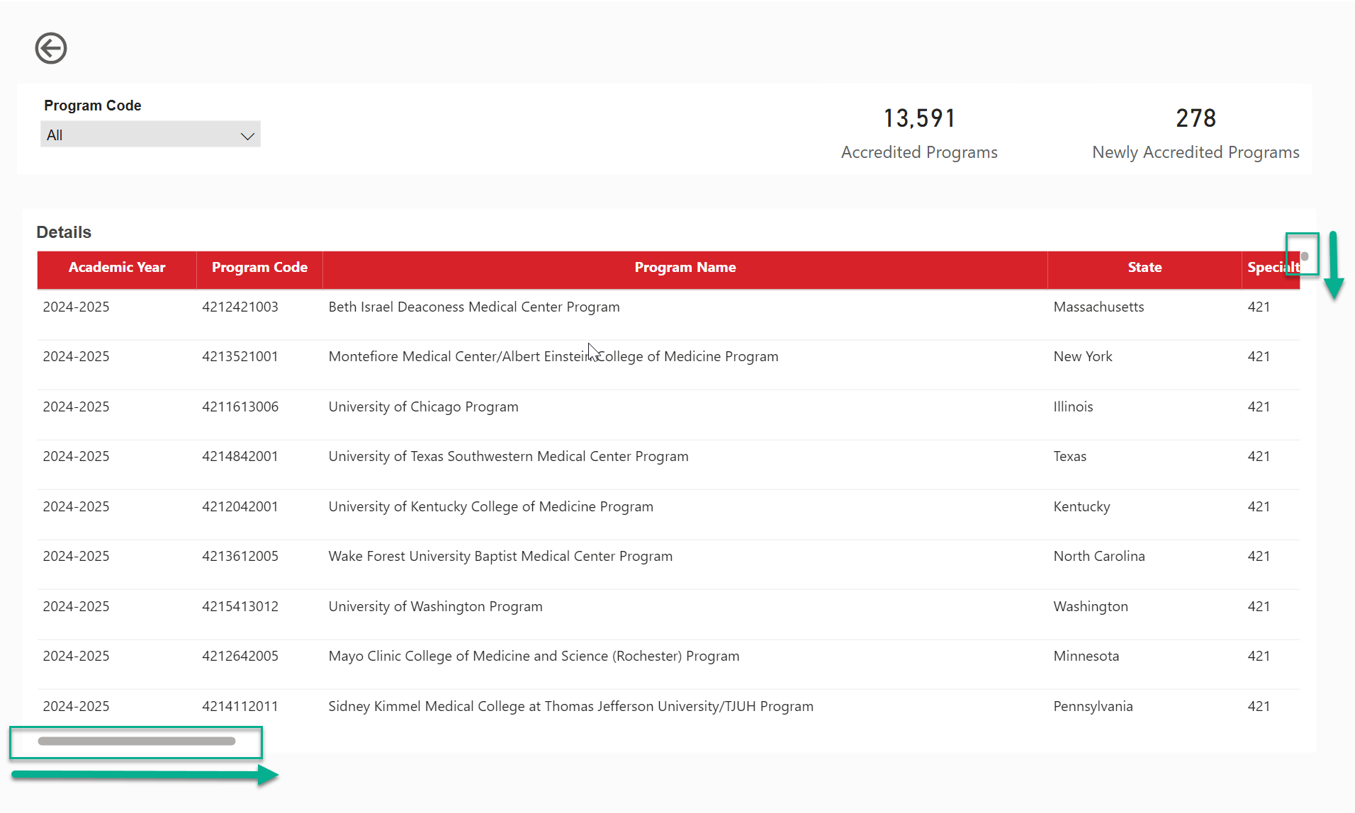The width and height of the screenshot is (1355, 813).
Task: Click the back arrow icon
Action: pos(51,48)
